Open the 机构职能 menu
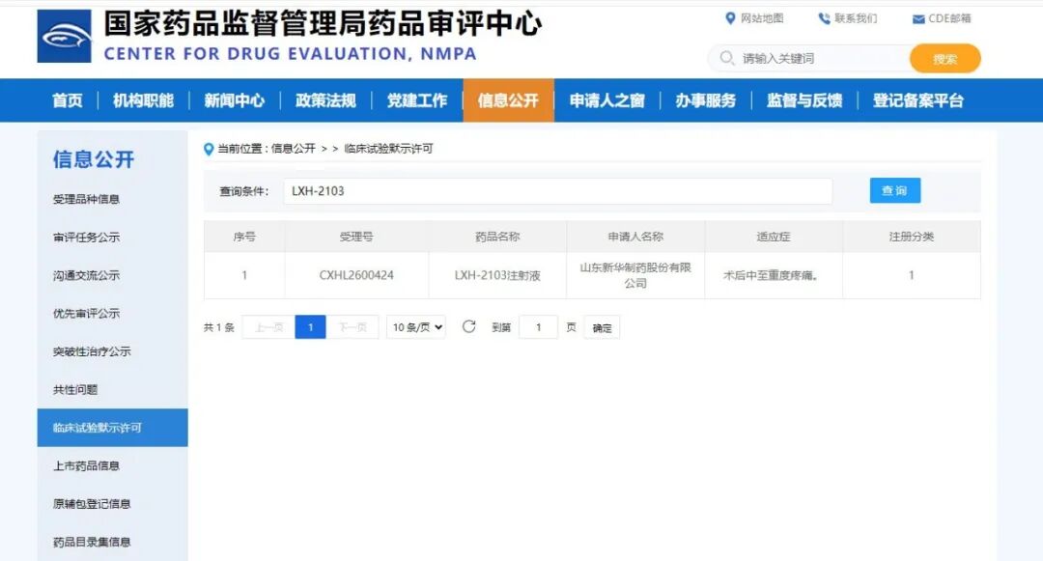Image resolution: width=1043 pixels, height=561 pixels. (143, 100)
